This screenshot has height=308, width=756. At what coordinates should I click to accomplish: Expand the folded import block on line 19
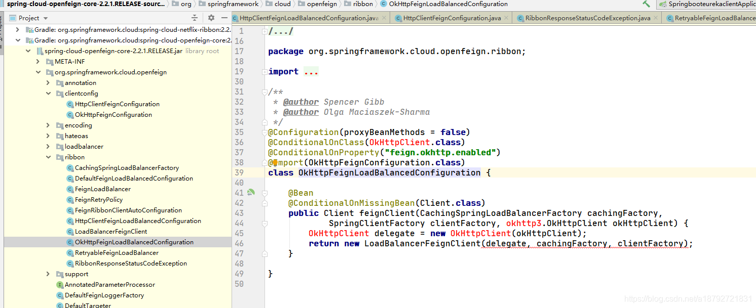264,72
